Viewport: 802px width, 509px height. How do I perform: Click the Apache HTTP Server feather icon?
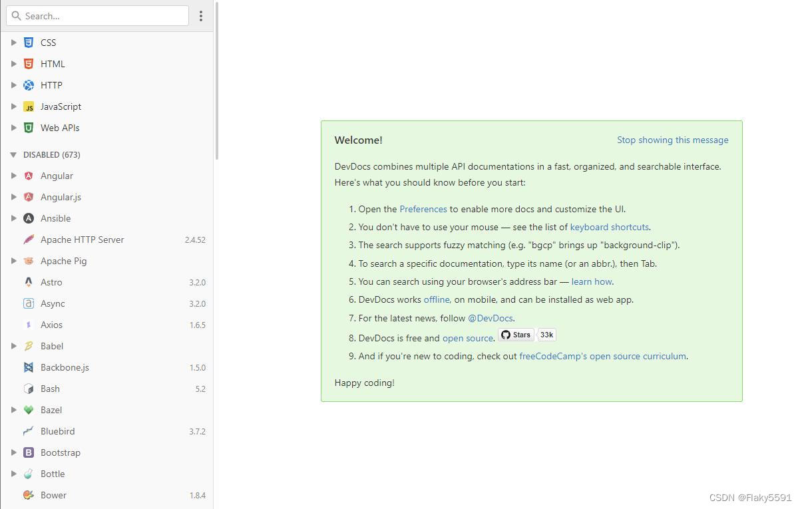[29, 240]
